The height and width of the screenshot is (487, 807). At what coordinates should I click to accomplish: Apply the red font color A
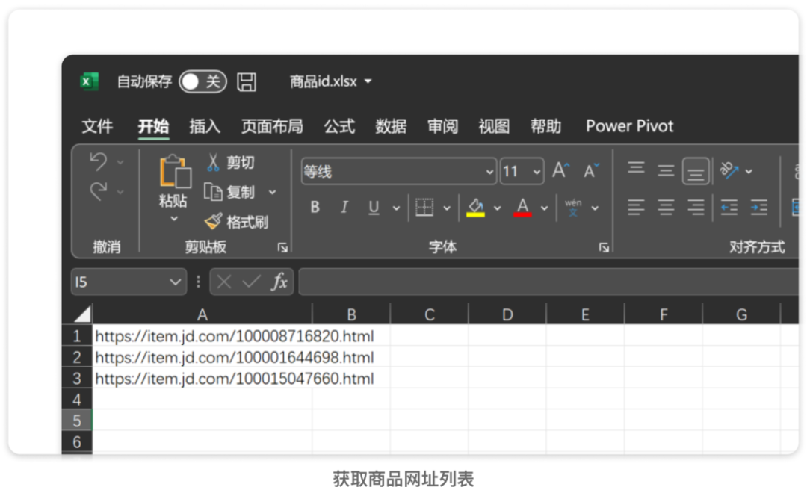(522, 207)
